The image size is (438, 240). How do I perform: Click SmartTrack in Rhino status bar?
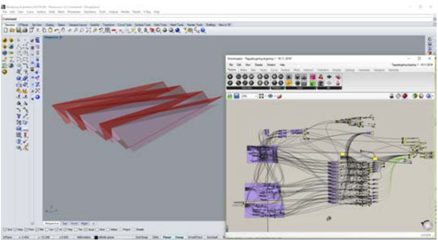[195, 237]
